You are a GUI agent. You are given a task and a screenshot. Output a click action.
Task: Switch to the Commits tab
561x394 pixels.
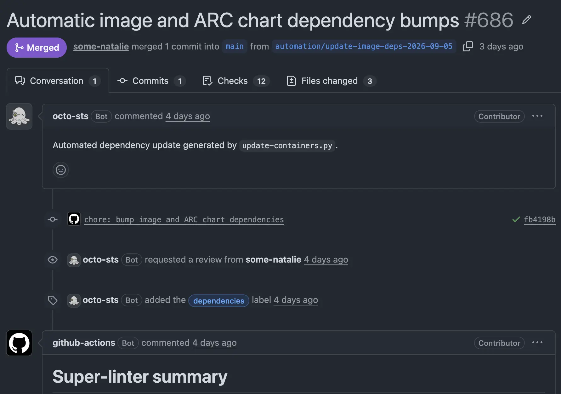[x=151, y=81]
